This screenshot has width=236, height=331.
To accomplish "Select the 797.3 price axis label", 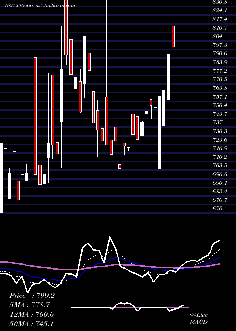I will pyautogui.click(x=220, y=45).
